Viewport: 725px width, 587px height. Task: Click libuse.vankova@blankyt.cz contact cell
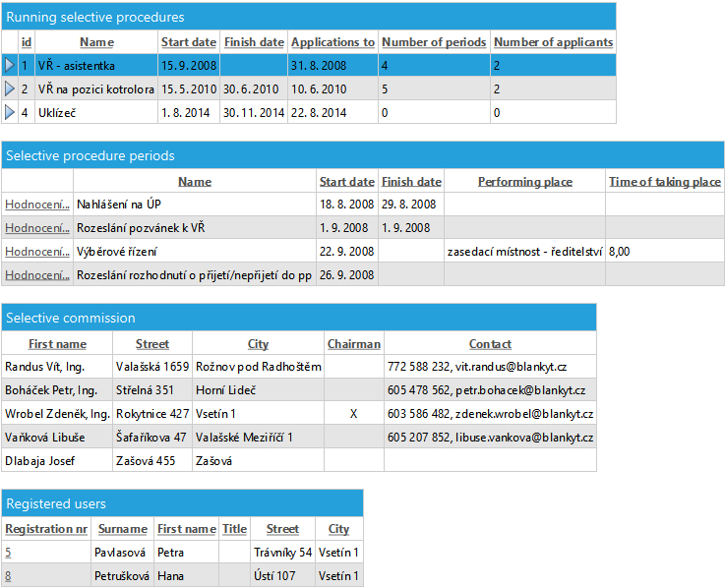pos(490,438)
